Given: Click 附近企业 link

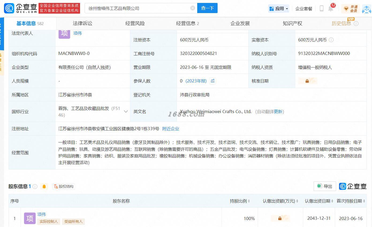Looking at the screenshot, I should 171,129.
